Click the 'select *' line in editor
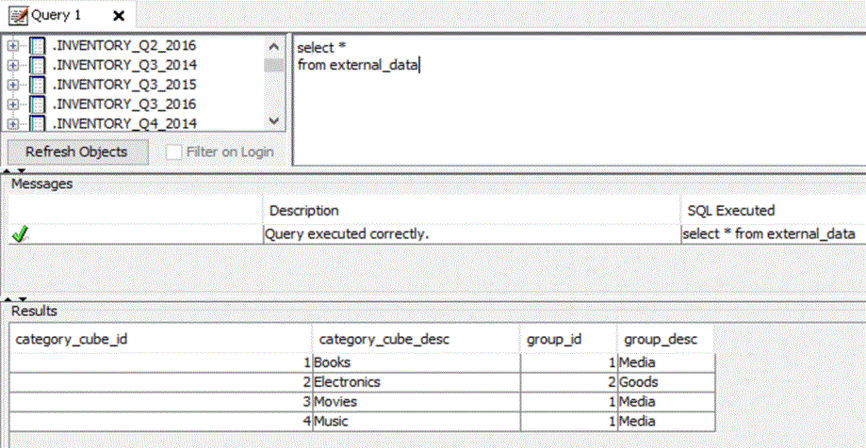The image size is (866, 448). pos(321,47)
